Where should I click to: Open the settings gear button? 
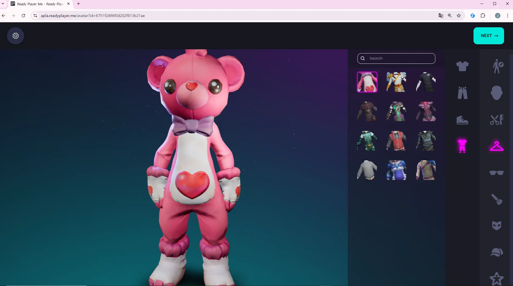tap(16, 36)
